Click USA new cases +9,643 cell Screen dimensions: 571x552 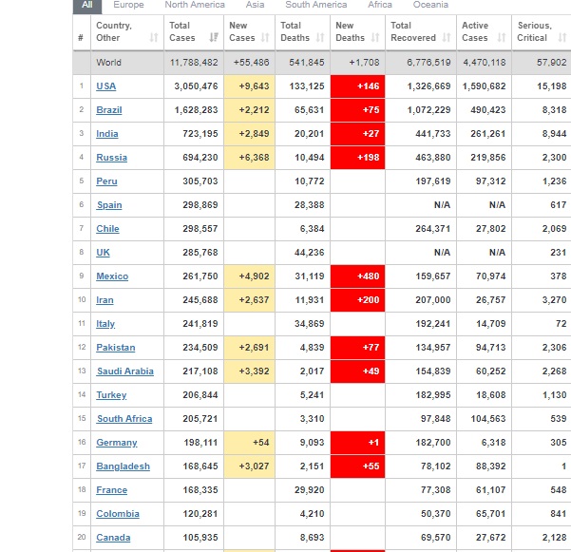pyautogui.click(x=250, y=86)
